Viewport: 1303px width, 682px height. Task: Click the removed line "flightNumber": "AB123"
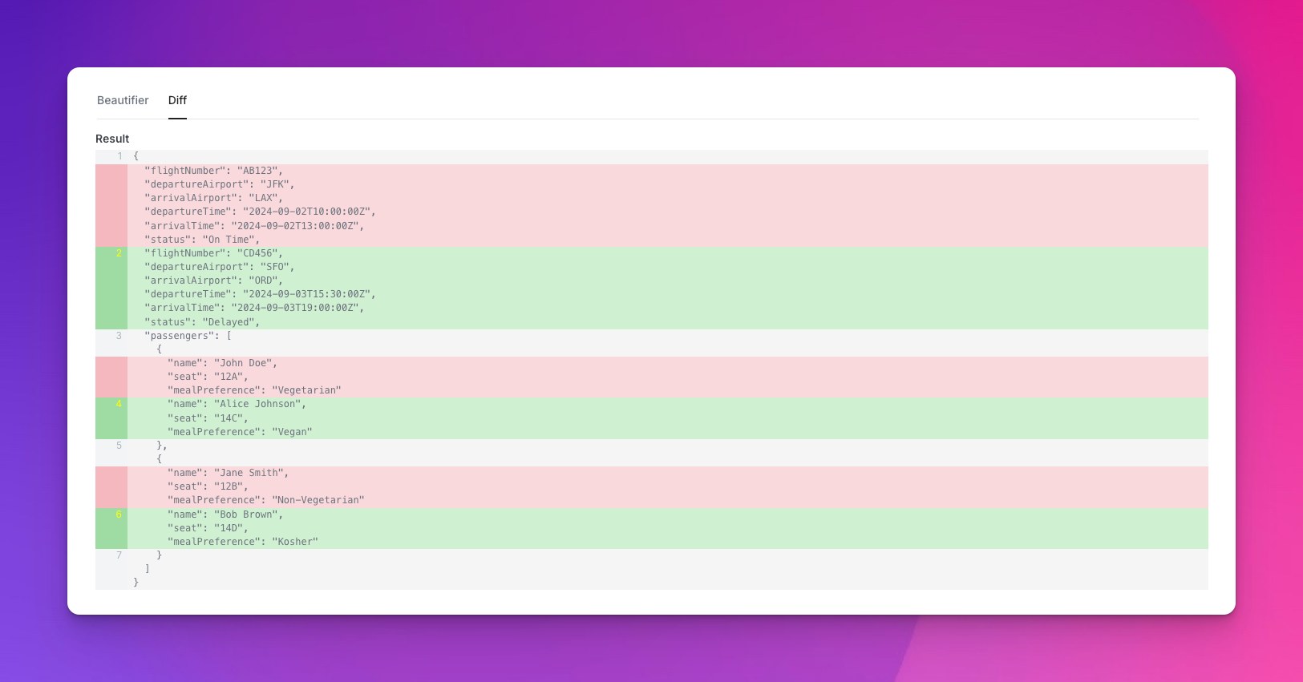tap(213, 171)
